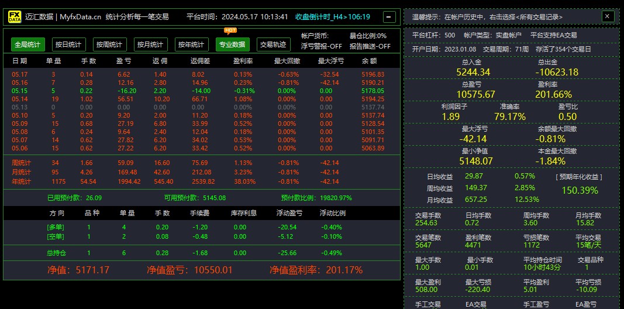Close the right account info panel
This screenshot has height=309, width=624.
click(x=607, y=16)
